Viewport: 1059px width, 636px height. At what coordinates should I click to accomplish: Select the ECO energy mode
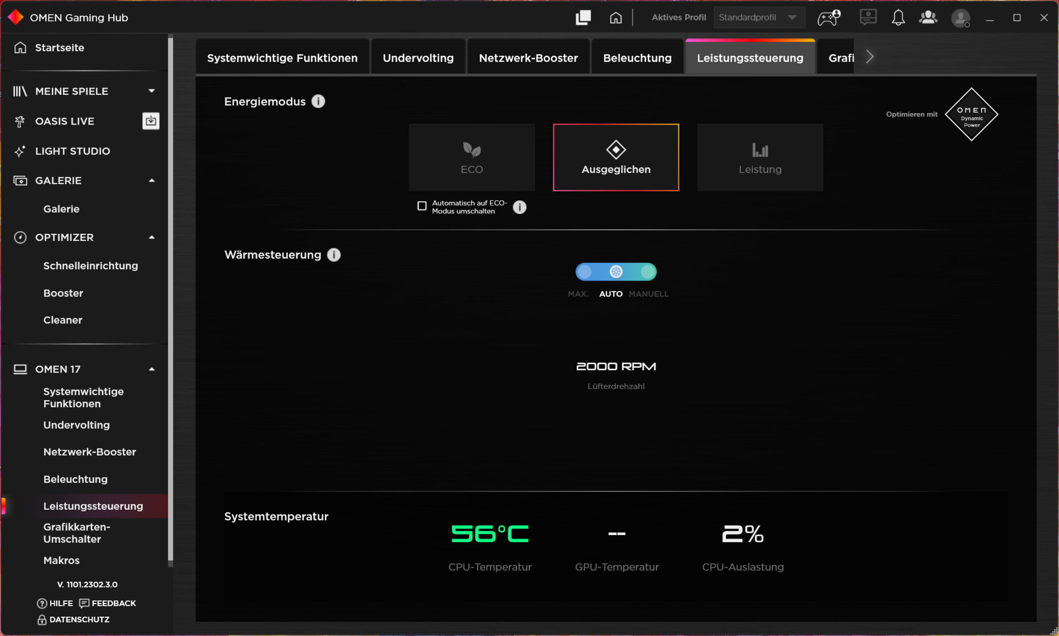[x=472, y=158]
